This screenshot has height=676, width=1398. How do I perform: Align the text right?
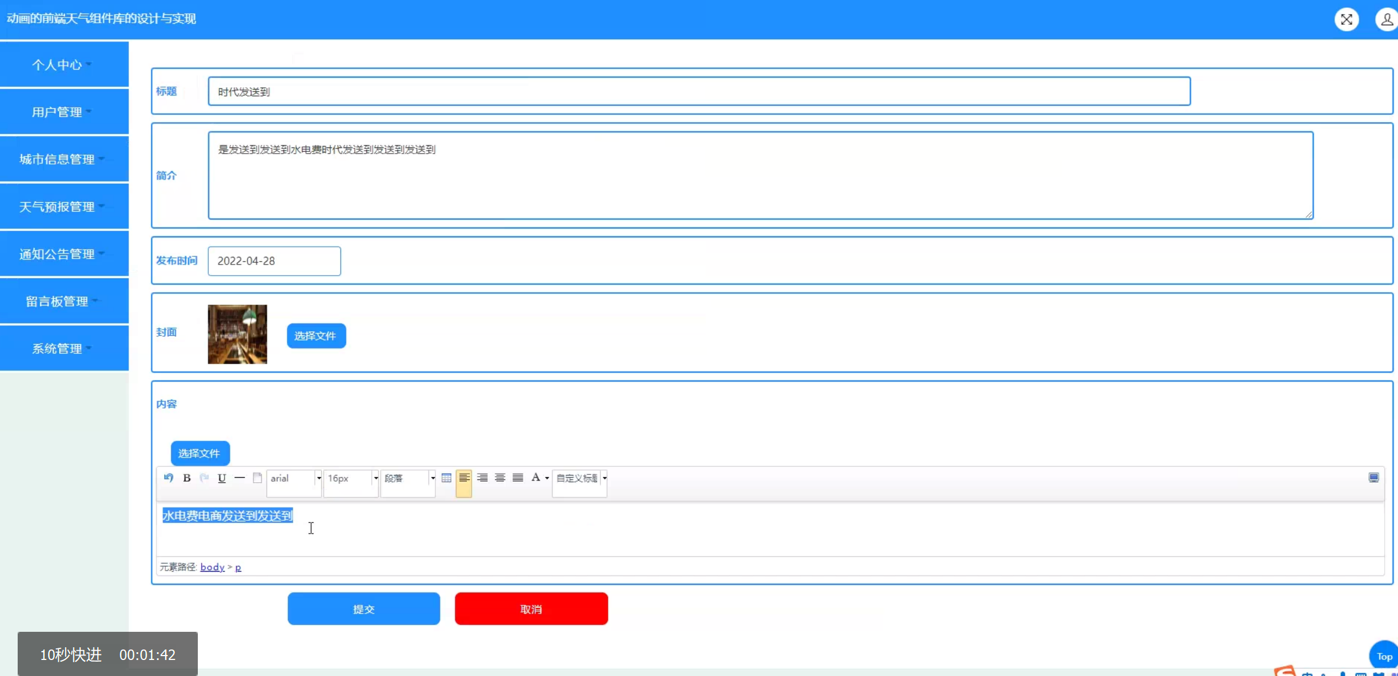click(x=482, y=478)
